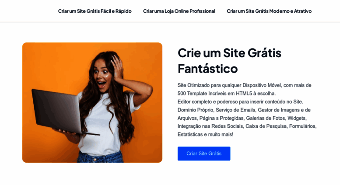Image resolution: width=340 pixels, height=185 pixels.
Task: Click the 'Serviço de Emails' text
Action: point(235,110)
